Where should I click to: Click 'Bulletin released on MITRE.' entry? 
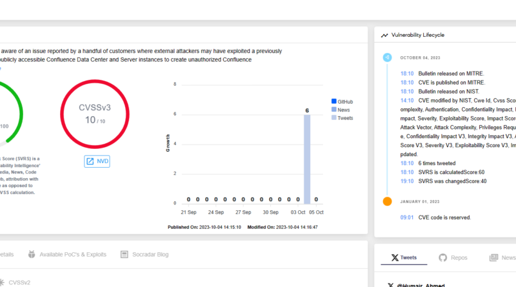click(451, 74)
